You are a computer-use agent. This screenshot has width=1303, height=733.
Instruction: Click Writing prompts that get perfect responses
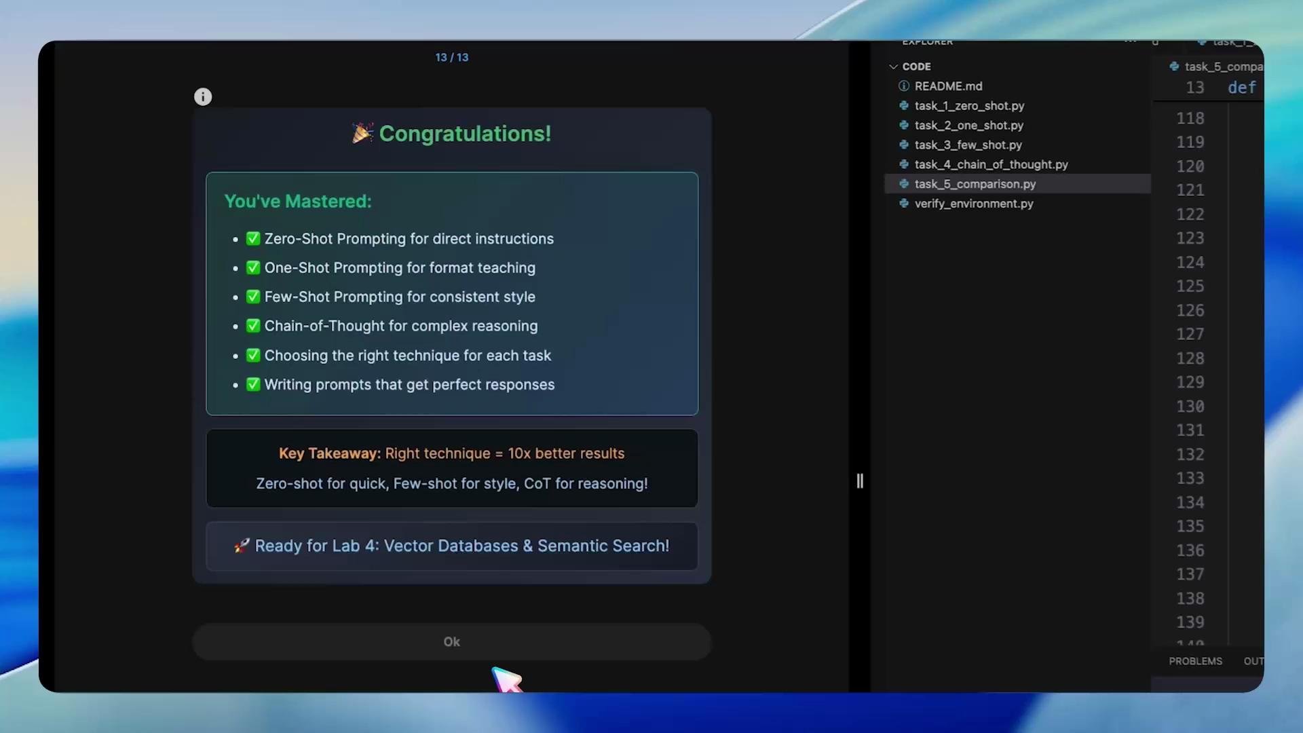coord(400,385)
